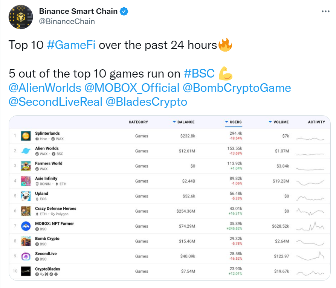
Task: Click the Upland llama icon
Action: click(x=26, y=196)
